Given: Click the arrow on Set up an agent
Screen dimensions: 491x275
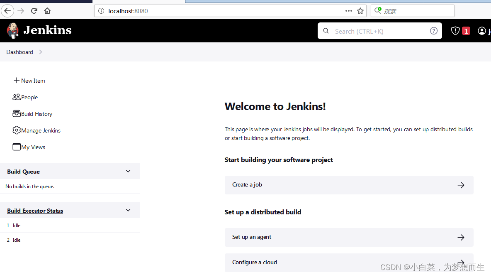Looking at the screenshot, I should point(461,237).
